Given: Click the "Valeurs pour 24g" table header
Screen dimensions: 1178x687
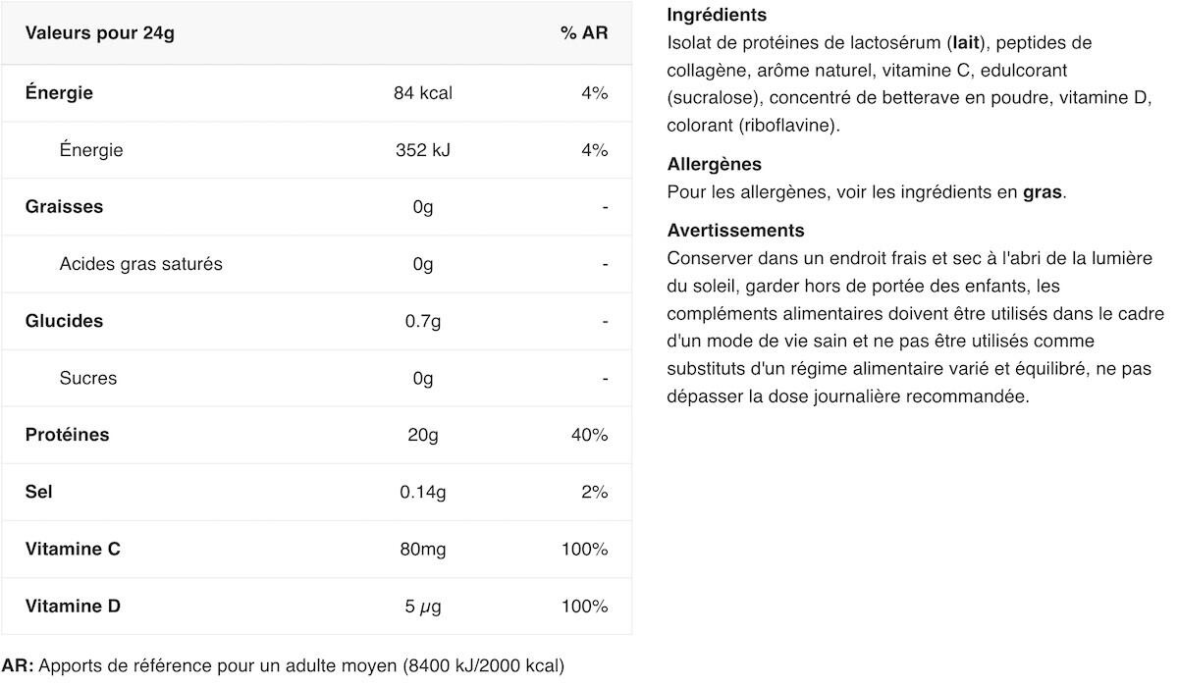Looking at the screenshot, I should point(99,33).
